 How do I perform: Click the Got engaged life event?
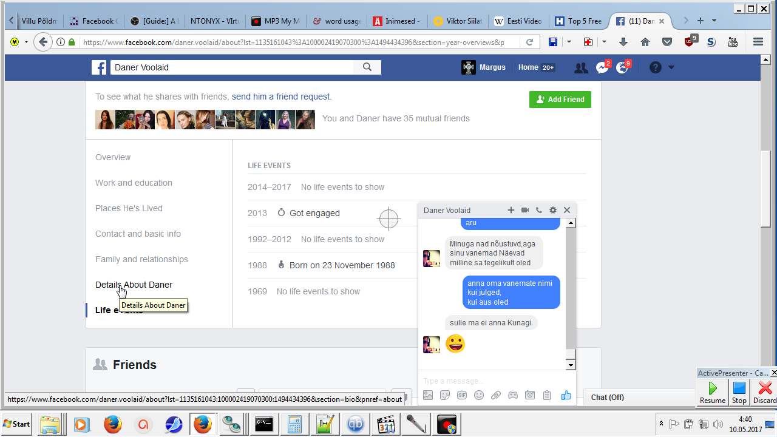[314, 213]
